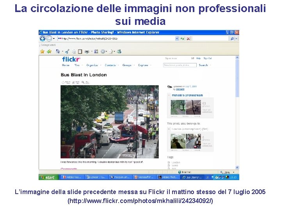Image resolution: width=281 pixels, height=210 pixels.
Task: Go forward with the browser Forward arrow
Action: click(49, 38)
